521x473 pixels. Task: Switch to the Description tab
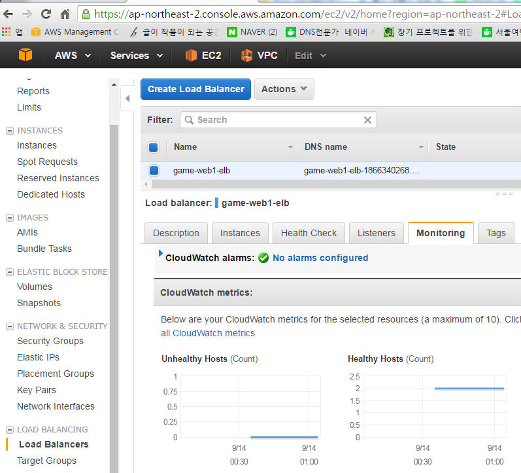point(176,233)
